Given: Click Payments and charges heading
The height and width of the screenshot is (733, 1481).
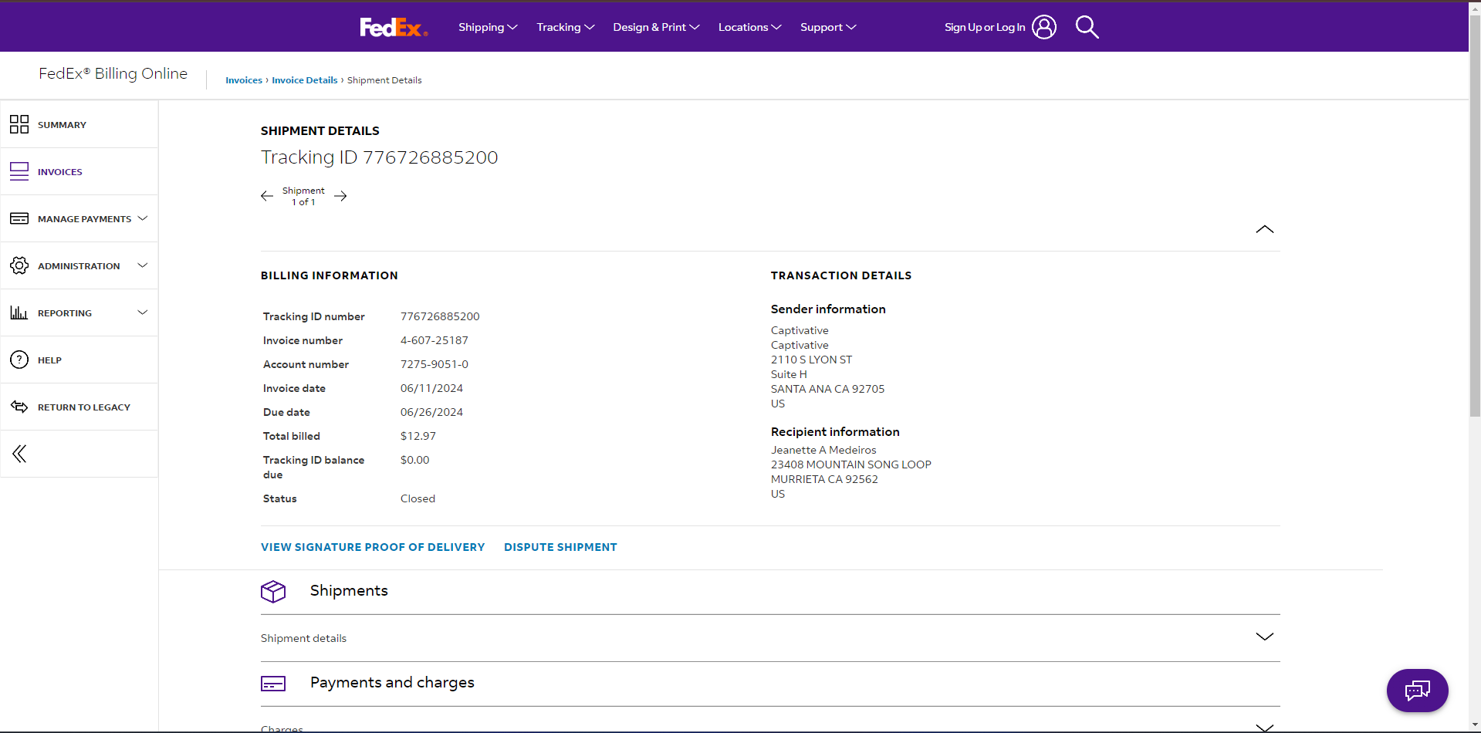Looking at the screenshot, I should 392,683.
